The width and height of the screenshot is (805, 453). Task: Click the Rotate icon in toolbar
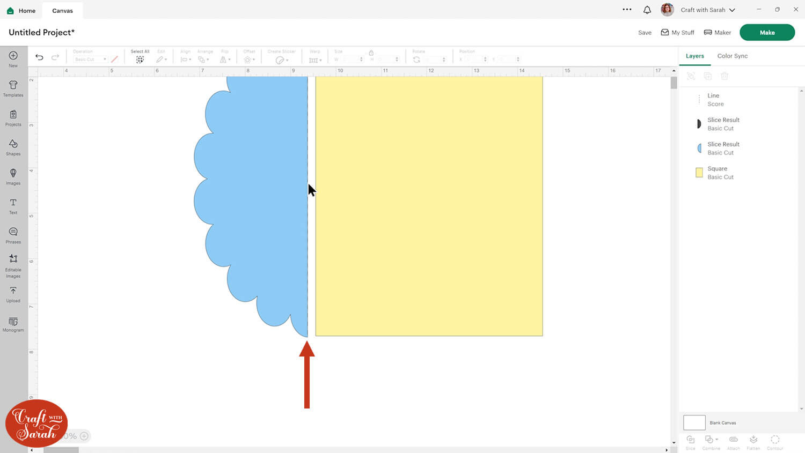coord(416,60)
